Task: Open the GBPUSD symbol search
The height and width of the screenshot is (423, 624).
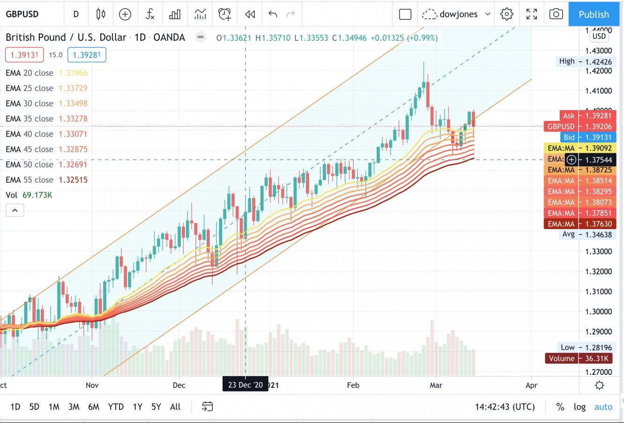Action: click(22, 14)
